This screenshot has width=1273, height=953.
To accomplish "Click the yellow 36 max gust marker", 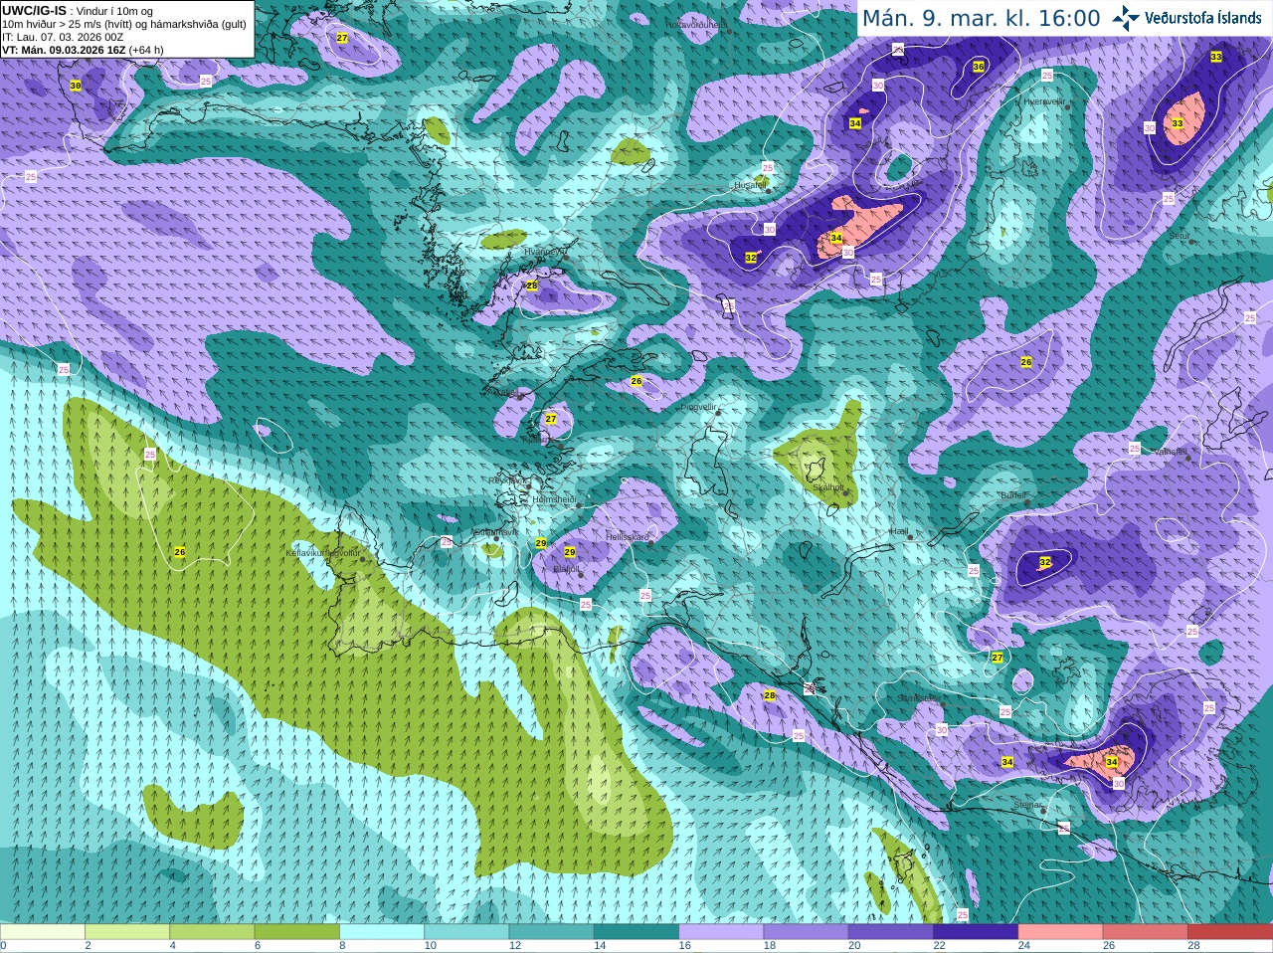I will [x=979, y=67].
